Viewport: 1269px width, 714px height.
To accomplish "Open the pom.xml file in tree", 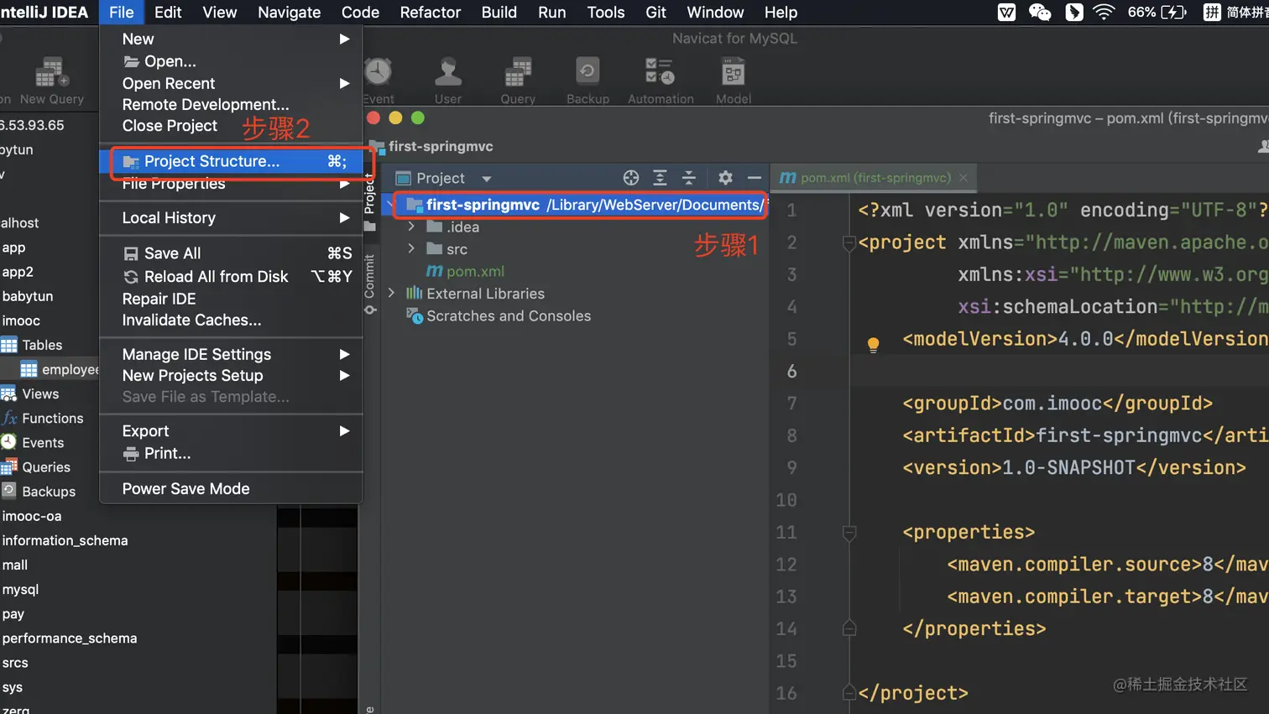I will coord(475,272).
